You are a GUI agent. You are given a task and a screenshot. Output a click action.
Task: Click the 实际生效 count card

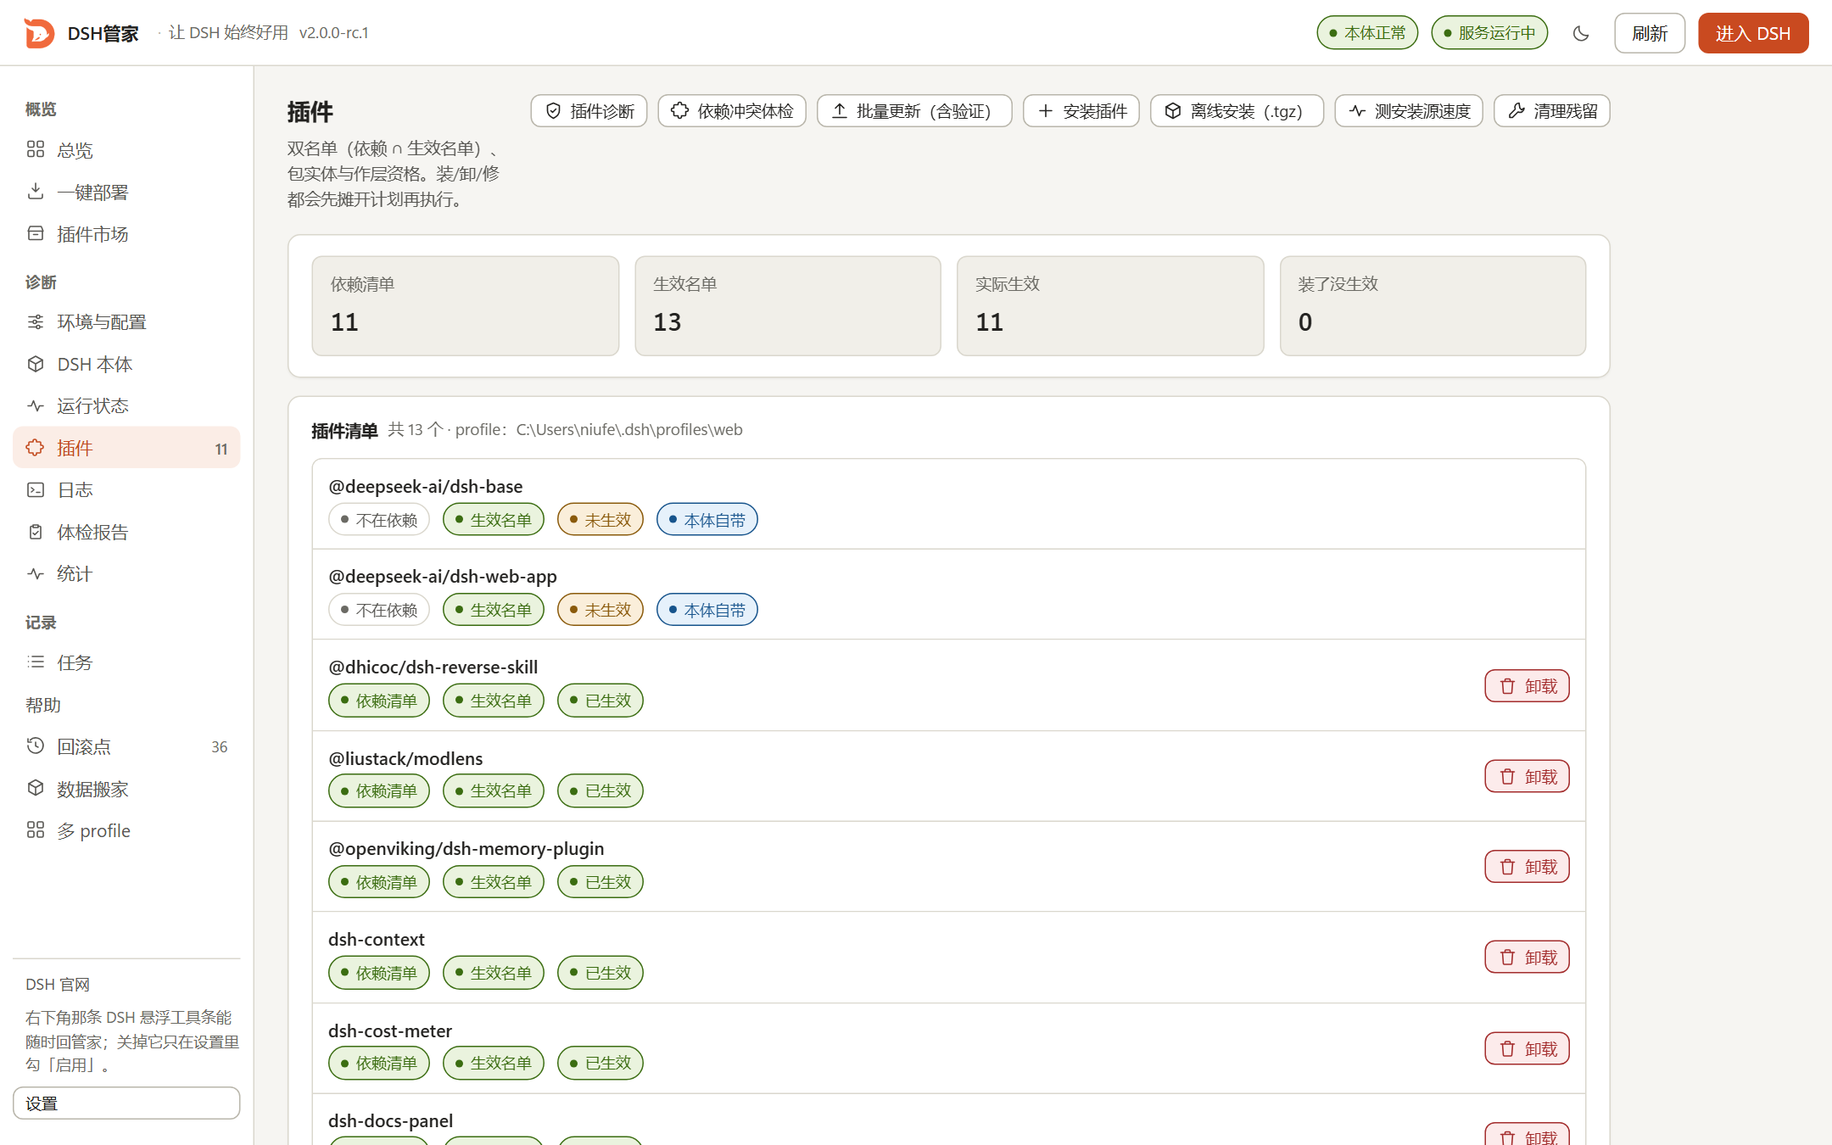coord(1110,306)
